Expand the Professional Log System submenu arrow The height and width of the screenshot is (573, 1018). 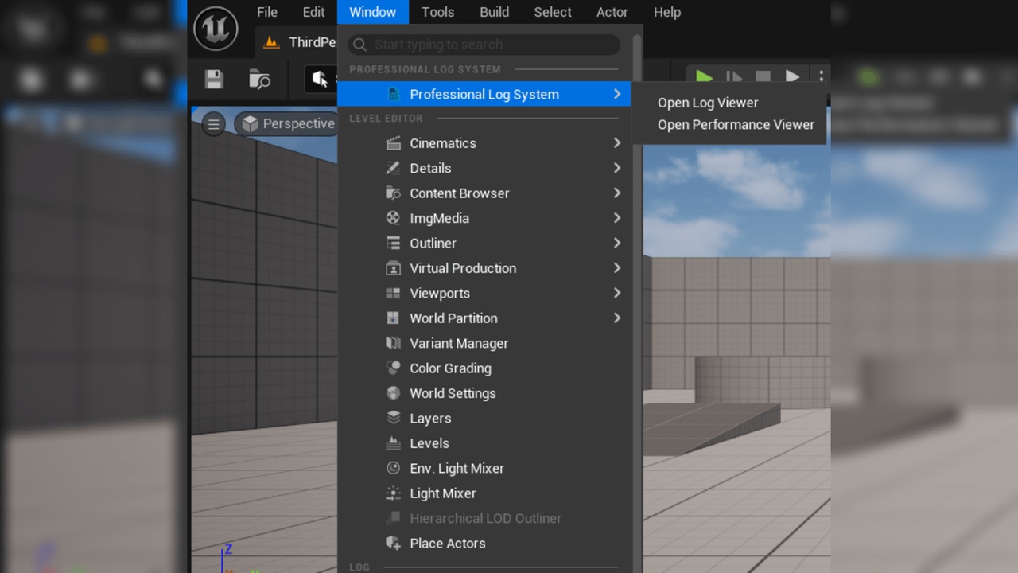point(617,94)
